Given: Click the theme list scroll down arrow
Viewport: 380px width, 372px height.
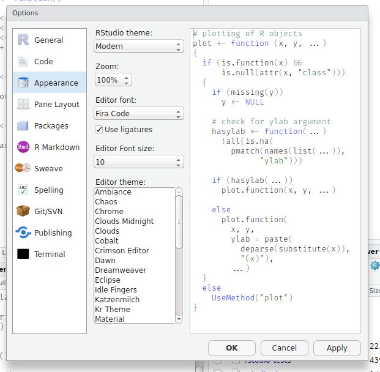Looking at the screenshot, I should pyautogui.click(x=179, y=319).
